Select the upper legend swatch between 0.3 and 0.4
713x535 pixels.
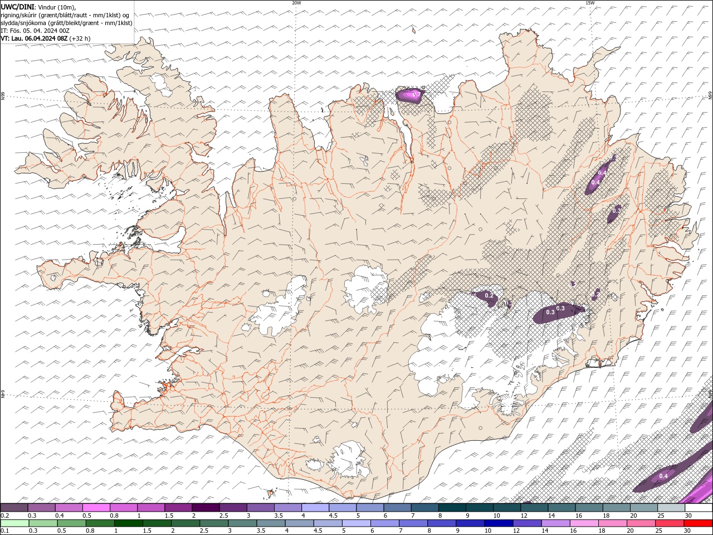[41, 508]
